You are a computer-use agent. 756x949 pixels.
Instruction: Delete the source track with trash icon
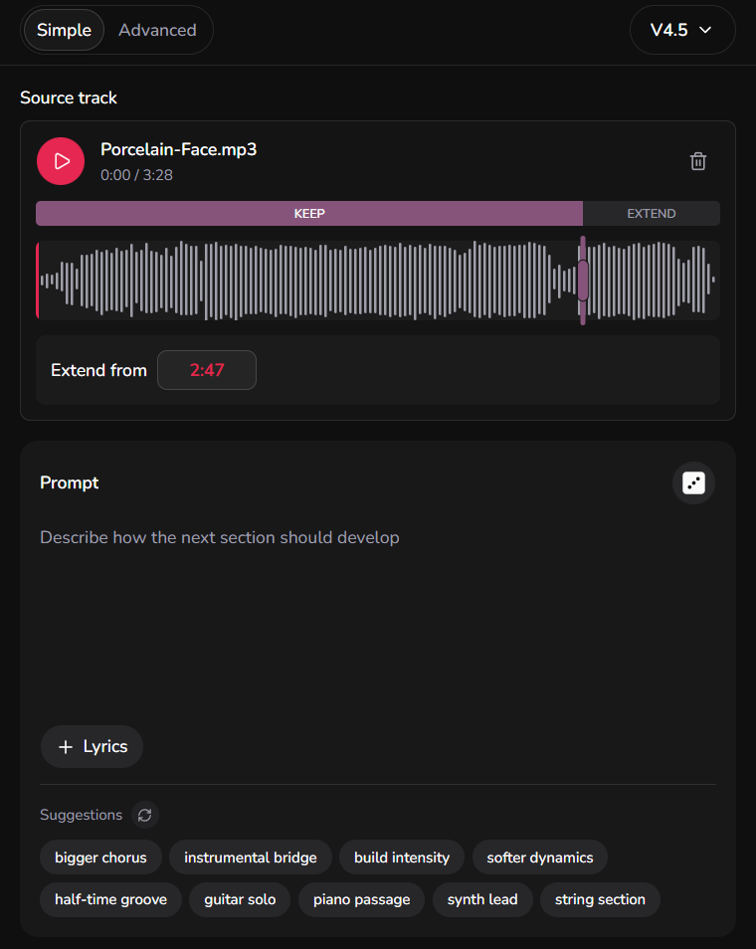[x=698, y=161]
